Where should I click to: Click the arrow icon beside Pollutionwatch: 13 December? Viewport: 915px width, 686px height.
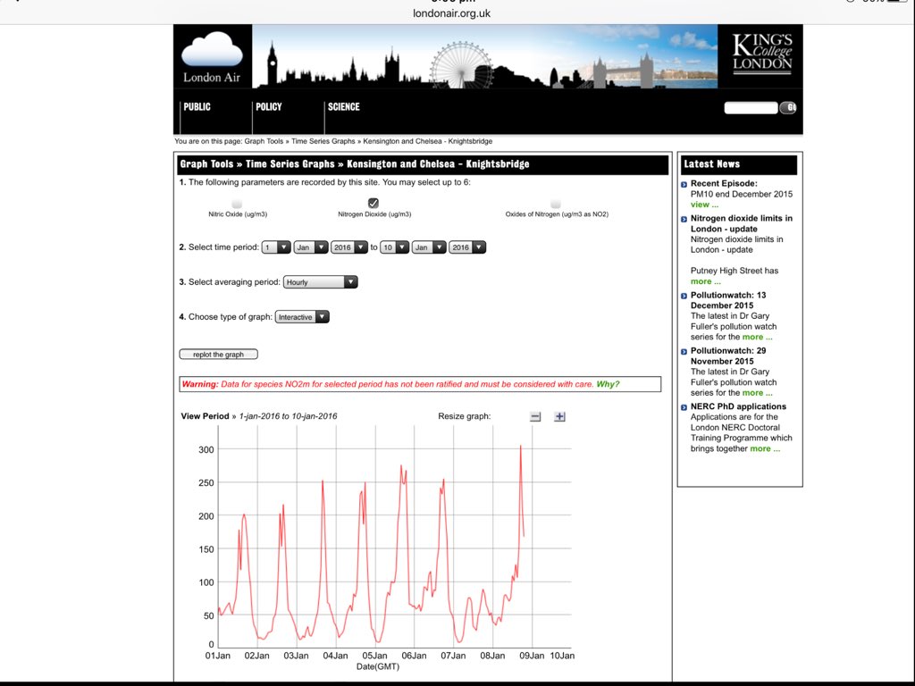684,296
